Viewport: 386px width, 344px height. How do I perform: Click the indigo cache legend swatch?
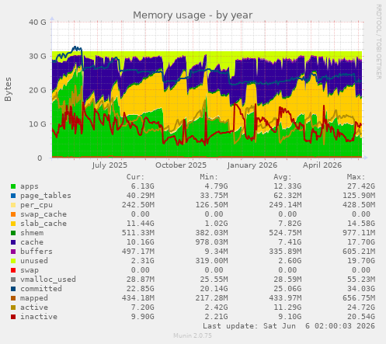pos(13,242)
